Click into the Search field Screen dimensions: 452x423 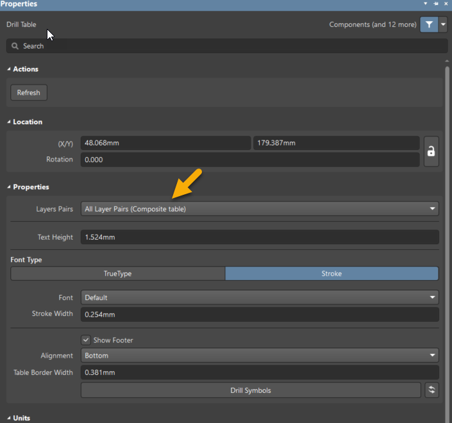pyautogui.click(x=227, y=46)
